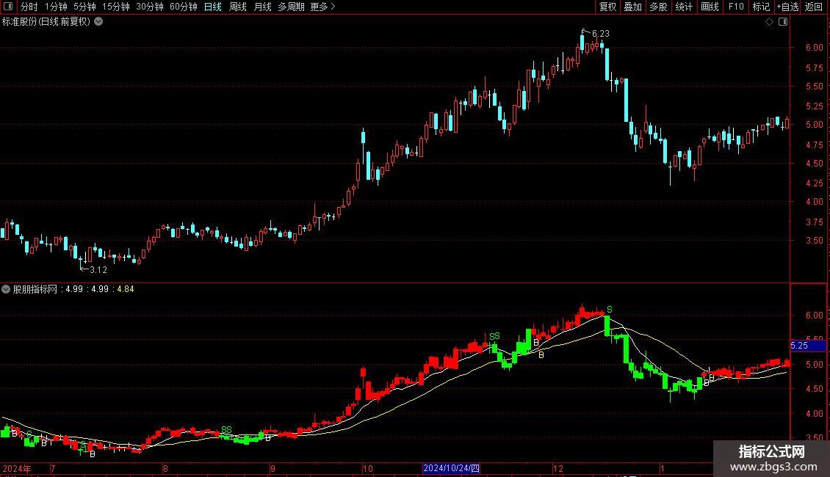Toggle the side panel icon at top-left
Viewport: 830px width, 477px height.
click(8, 7)
